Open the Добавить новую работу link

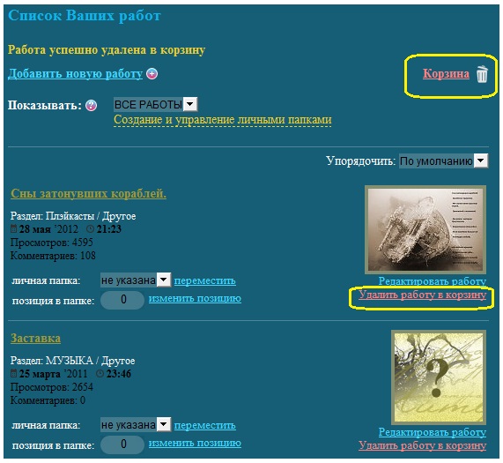(x=75, y=73)
